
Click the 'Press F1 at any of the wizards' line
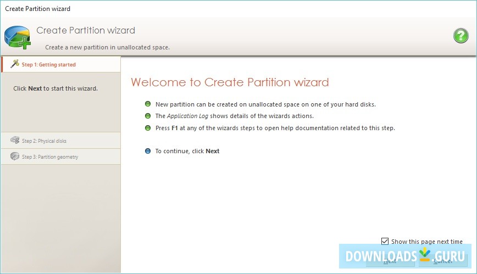(x=275, y=128)
